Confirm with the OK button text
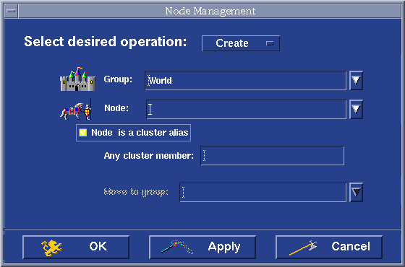 (x=98, y=246)
